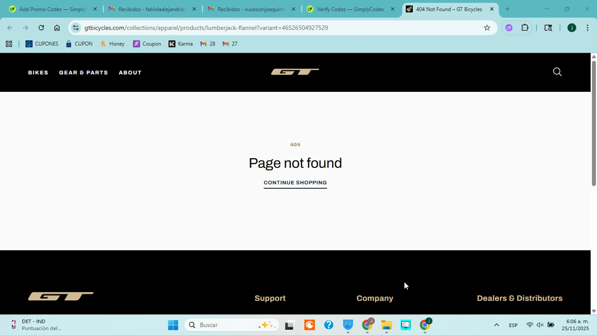Go forward with the browser forward arrow

(25, 28)
